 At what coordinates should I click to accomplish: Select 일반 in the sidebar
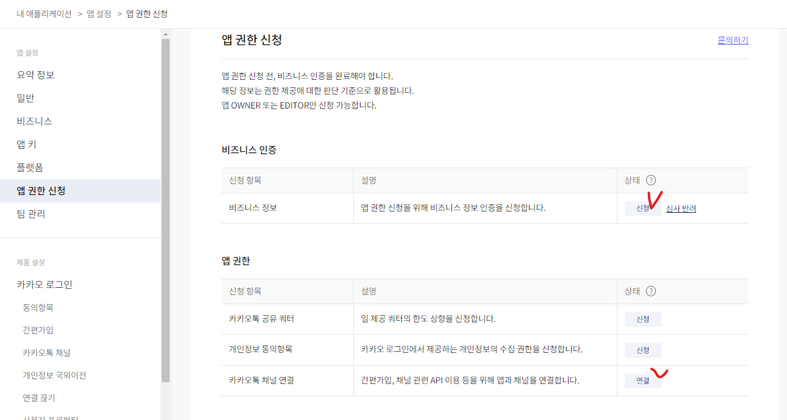pos(26,98)
